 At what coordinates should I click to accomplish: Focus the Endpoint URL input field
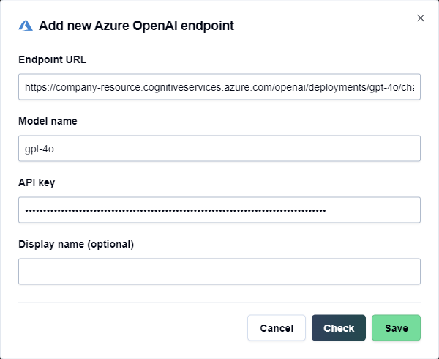pos(219,86)
